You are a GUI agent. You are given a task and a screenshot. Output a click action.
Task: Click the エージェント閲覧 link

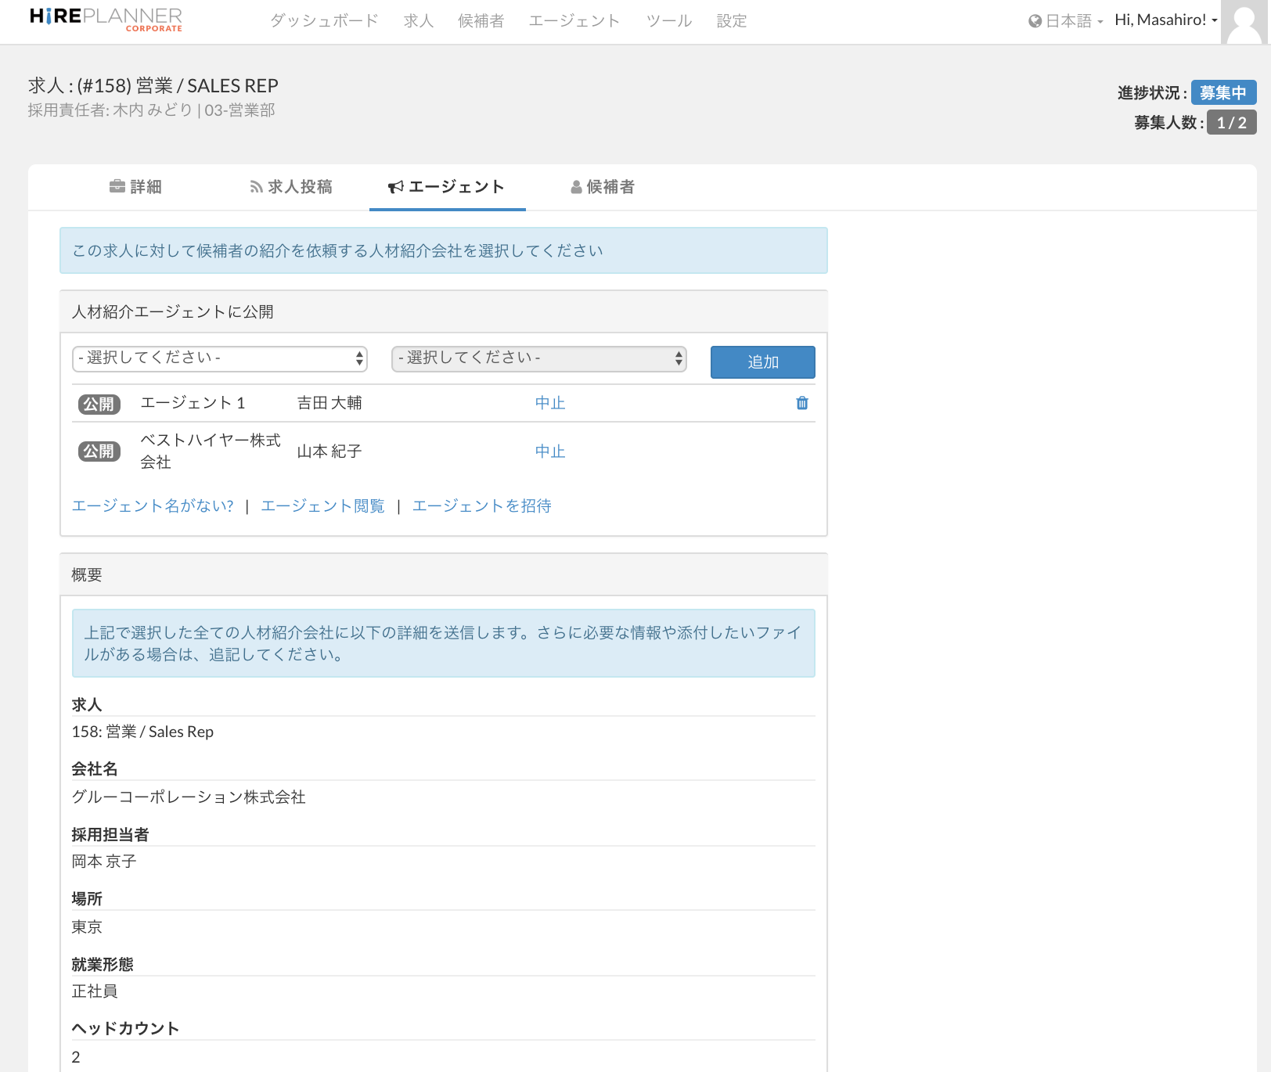pos(322,506)
